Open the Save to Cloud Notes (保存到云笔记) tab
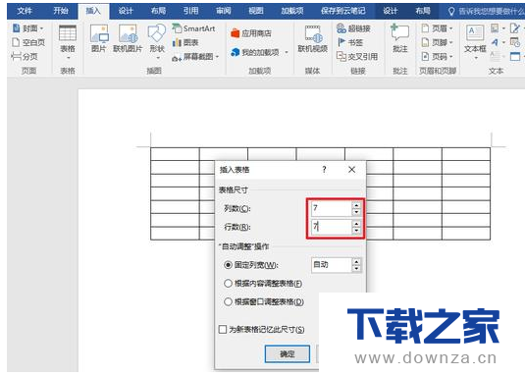The height and width of the screenshot is (376, 525). click(x=343, y=11)
